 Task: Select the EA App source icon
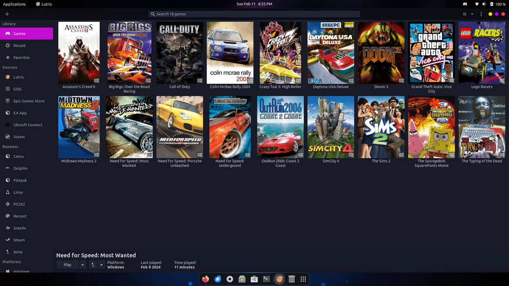(x=8, y=113)
